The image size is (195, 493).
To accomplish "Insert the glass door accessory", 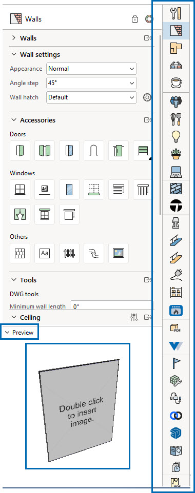I will [x=69, y=151].
